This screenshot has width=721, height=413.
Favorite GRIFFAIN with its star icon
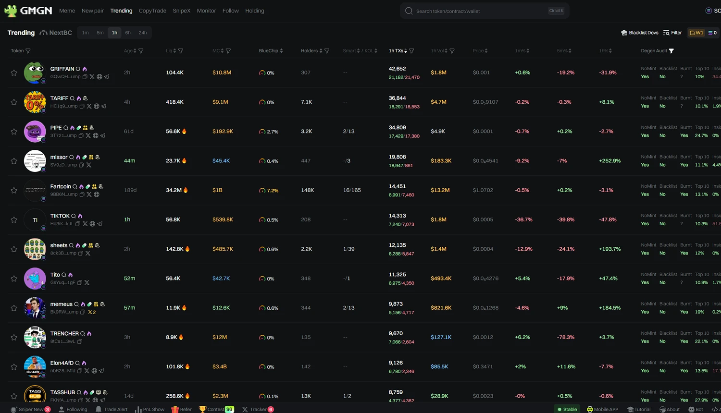14,73
